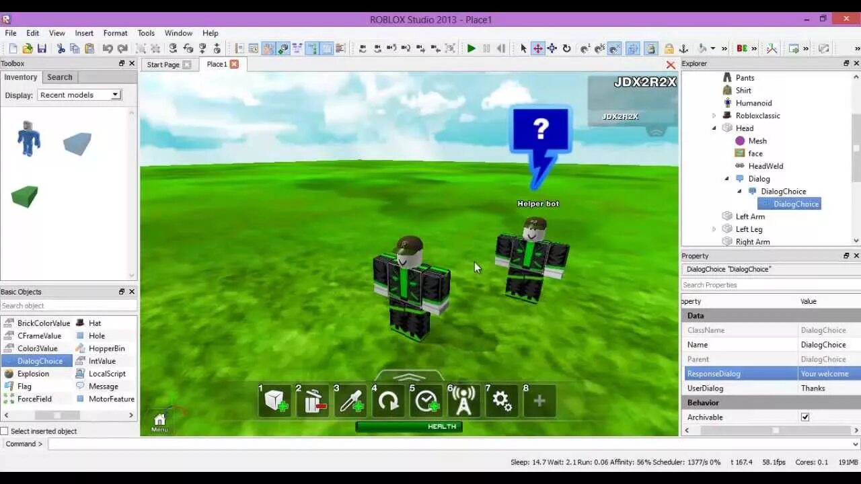The height and width of the screenshot is (484, 861).
Task: Select the Resize tool icon
Action: (x=552, y=48)
